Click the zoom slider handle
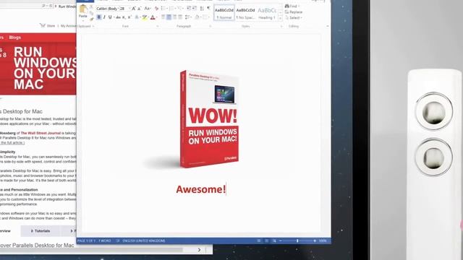 coord(297,240)
